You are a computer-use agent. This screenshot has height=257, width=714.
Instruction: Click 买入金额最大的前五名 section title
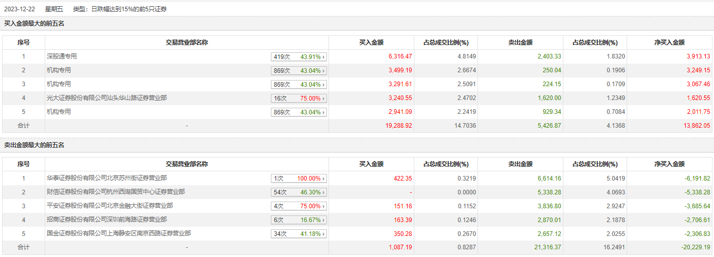[34, 24]
